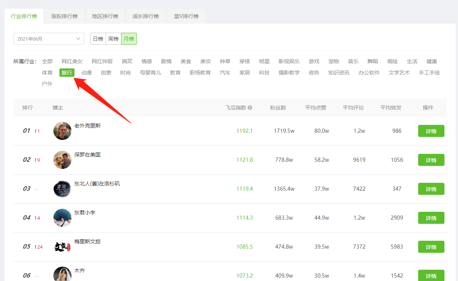458x281 pixels.
Task: Click 保罗在美国 avatar image
Action: point(62,160)
